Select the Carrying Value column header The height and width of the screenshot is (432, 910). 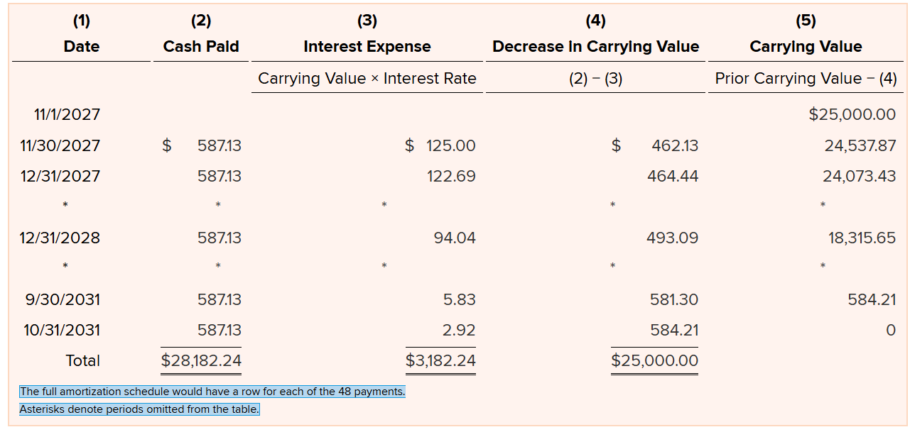(x=806, y=47)
